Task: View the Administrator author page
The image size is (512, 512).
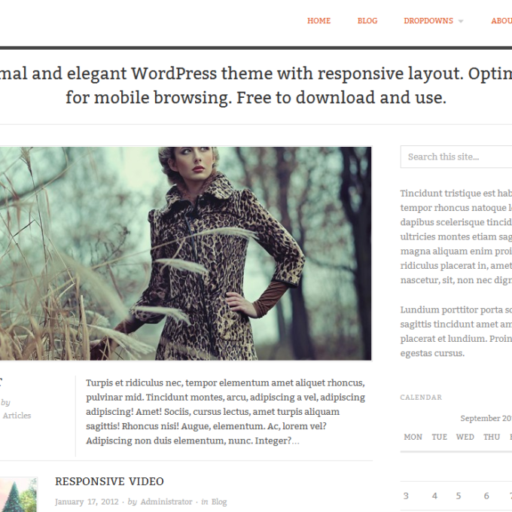Action: [x=166, y=501]
